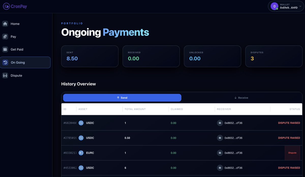Click receiver wallet icon in EURC row
This screenshot has width=305, height=177.
click(x=220, y=153)
